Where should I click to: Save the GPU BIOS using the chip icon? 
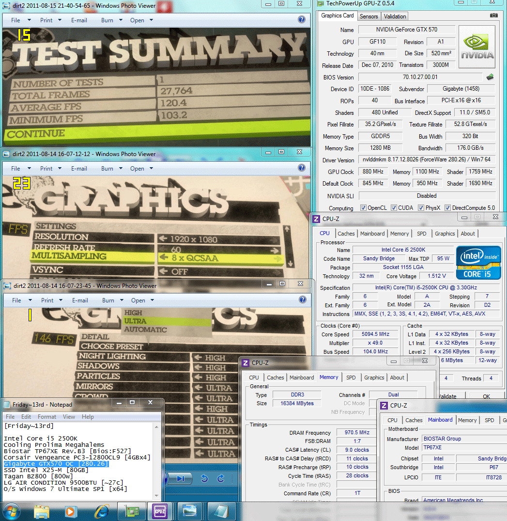coord(490,77)
